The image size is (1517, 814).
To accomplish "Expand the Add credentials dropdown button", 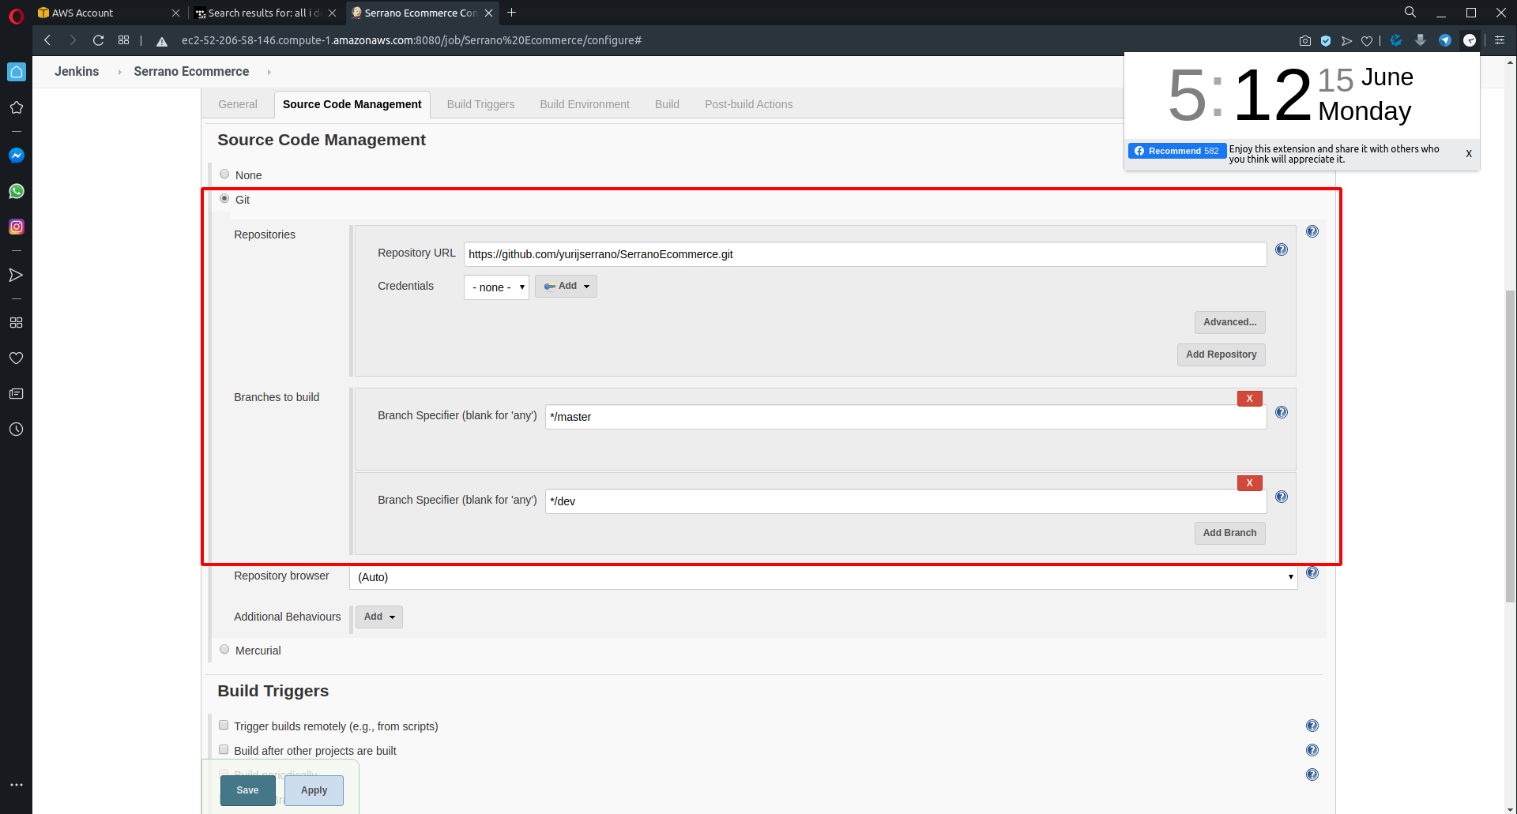I will click(566, 287).
